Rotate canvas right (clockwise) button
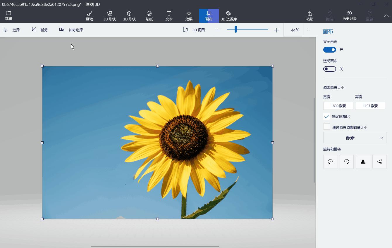Viewport: 392px width, 248px height. [347, 162]
